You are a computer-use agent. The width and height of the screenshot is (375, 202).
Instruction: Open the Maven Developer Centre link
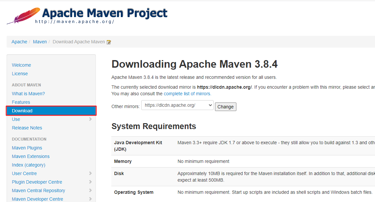click(38, 199)
